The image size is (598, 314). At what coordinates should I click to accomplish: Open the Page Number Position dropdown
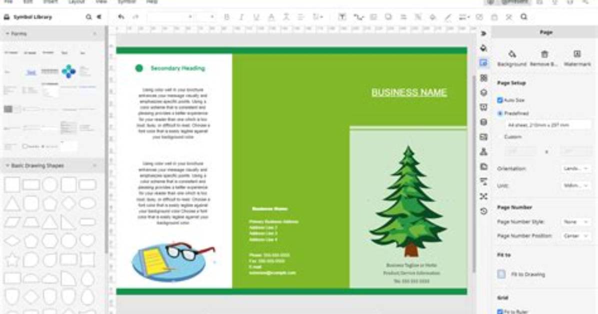pyautogui.click(x=576, y=236)
